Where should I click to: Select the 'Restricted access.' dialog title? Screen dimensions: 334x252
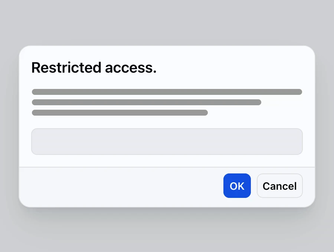coord(94,67)
